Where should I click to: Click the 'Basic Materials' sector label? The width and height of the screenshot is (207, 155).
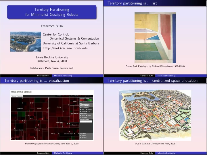click(74, 114)
